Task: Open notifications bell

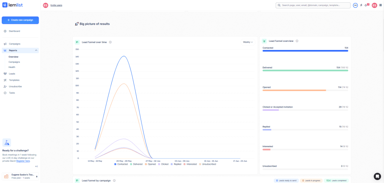Action: pos(366,5)
